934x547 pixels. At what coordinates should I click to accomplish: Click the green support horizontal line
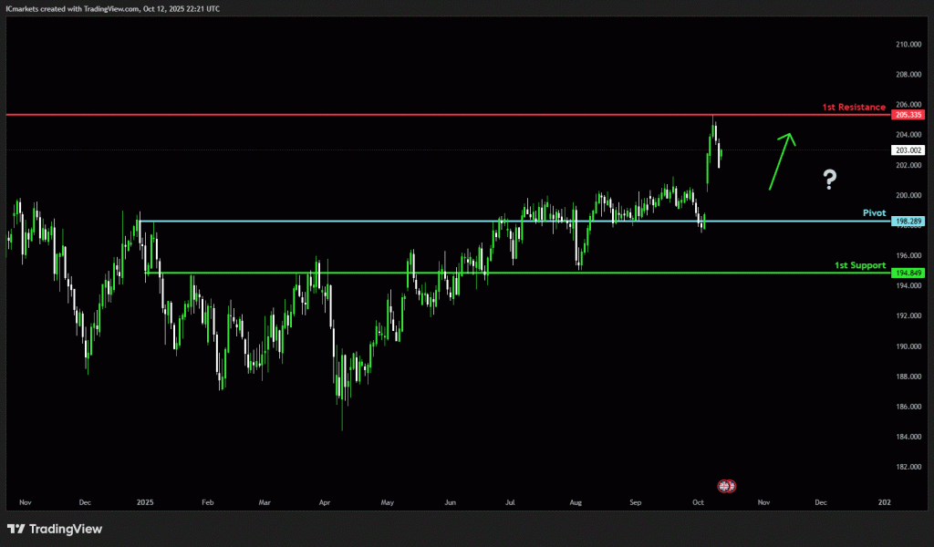click(547, 273)
